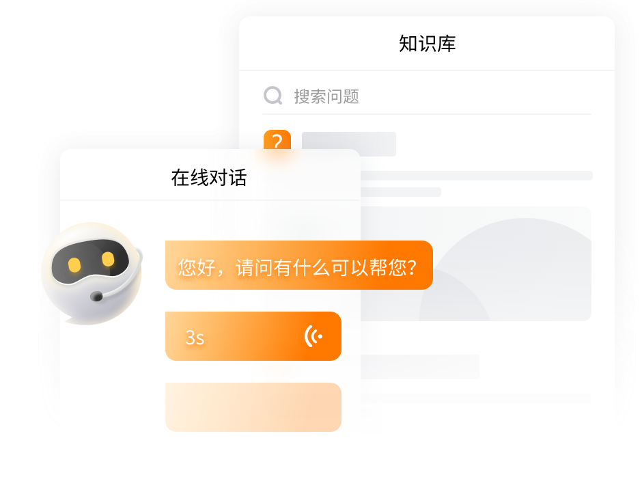Focus the 搜索问题 search field

pos(427,96)
